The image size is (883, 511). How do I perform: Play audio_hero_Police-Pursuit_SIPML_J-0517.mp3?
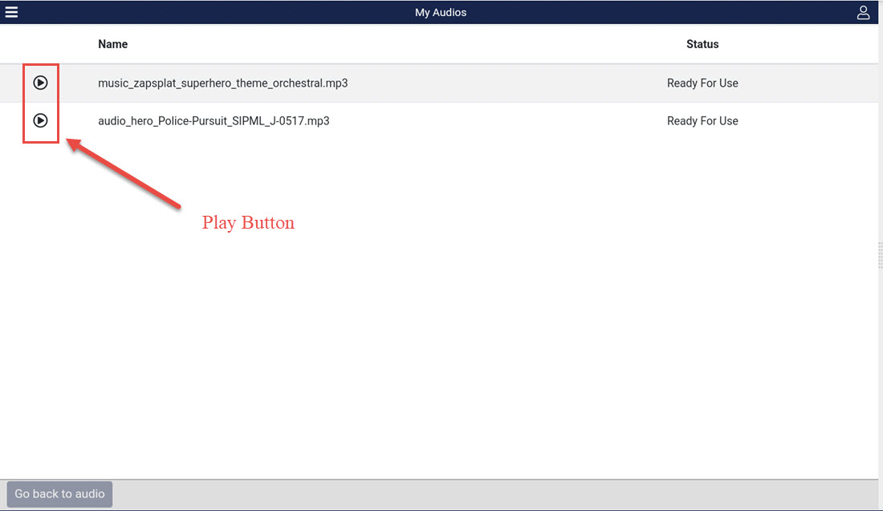coord(40,120)
